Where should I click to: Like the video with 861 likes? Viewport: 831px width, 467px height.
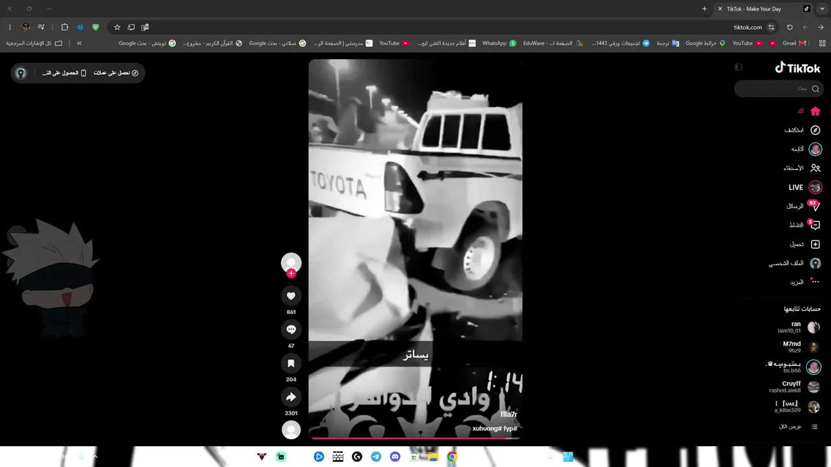pos(291,296)
